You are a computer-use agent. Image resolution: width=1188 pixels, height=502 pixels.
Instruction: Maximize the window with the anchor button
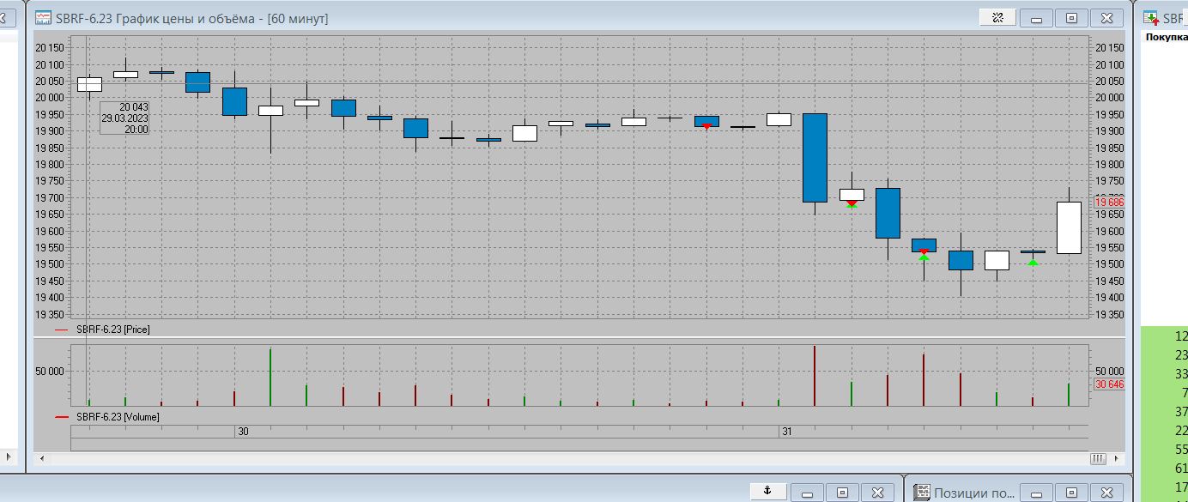point(842,493)
